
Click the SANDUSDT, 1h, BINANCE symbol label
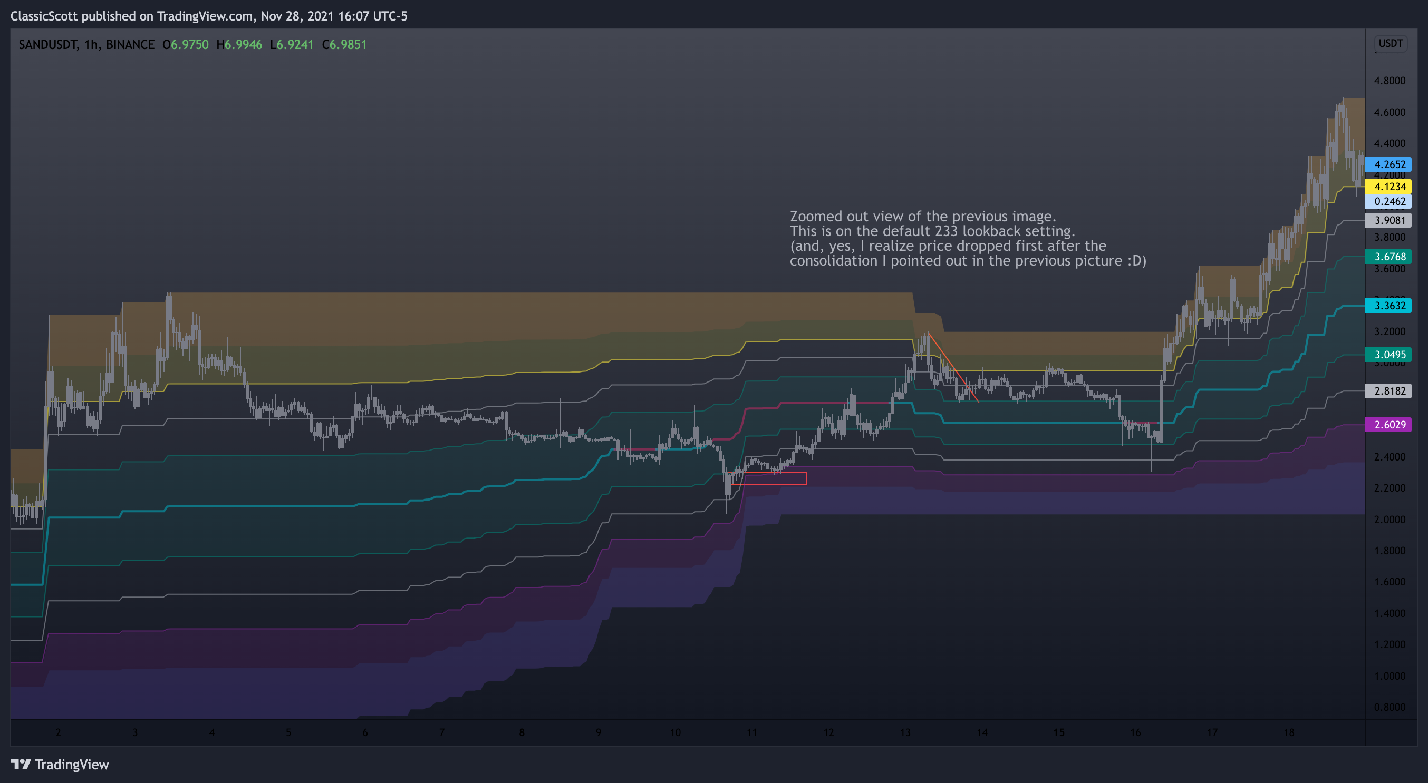[x=86, y=44]
